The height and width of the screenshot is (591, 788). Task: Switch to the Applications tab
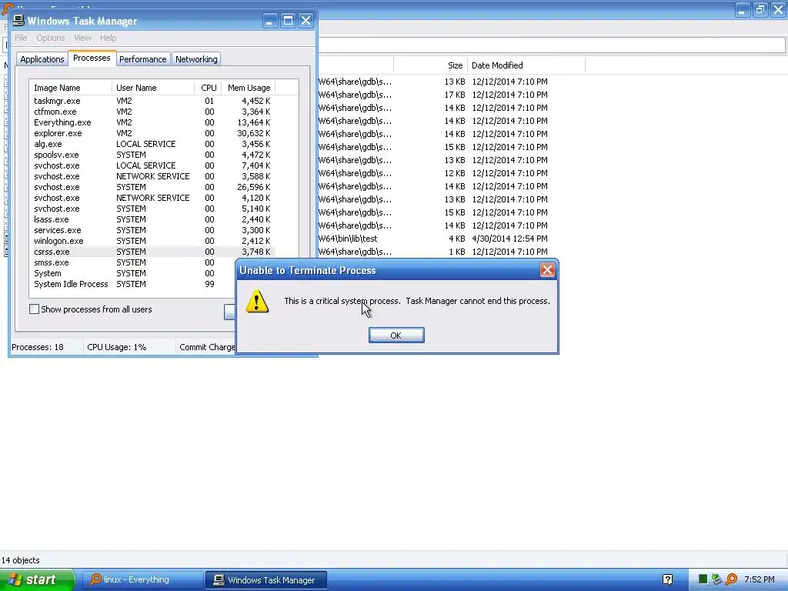[x=42, y=59]
